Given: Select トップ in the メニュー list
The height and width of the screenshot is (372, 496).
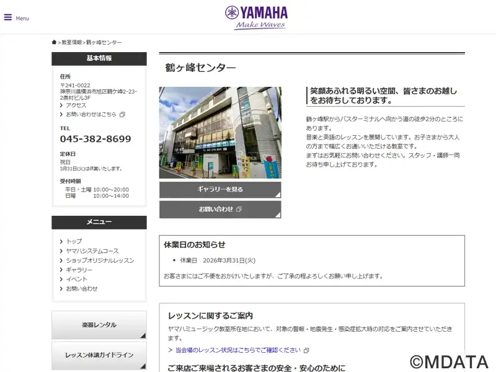Looking at the screenshot, I should tap(74, 241).
